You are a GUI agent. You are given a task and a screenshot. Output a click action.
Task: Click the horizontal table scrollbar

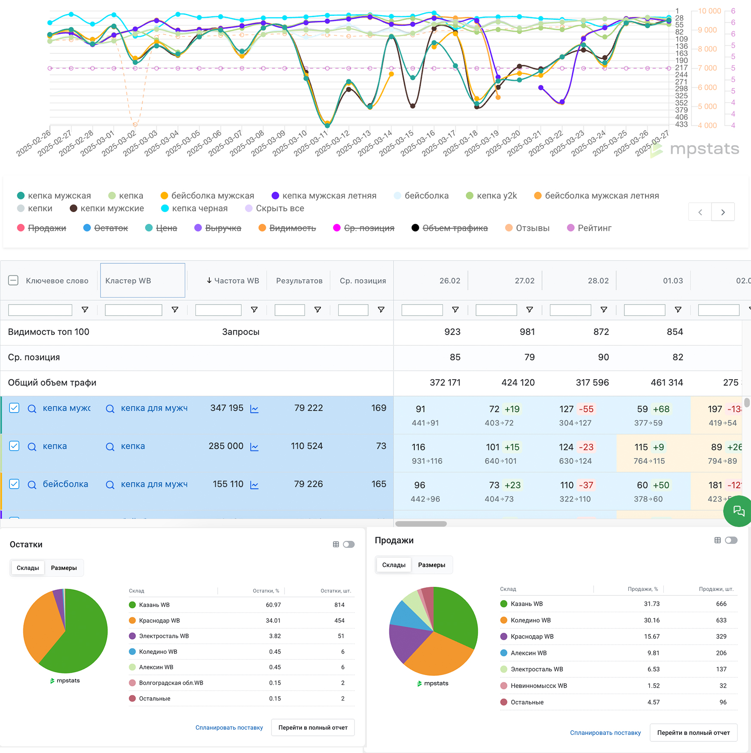[421, 524]
